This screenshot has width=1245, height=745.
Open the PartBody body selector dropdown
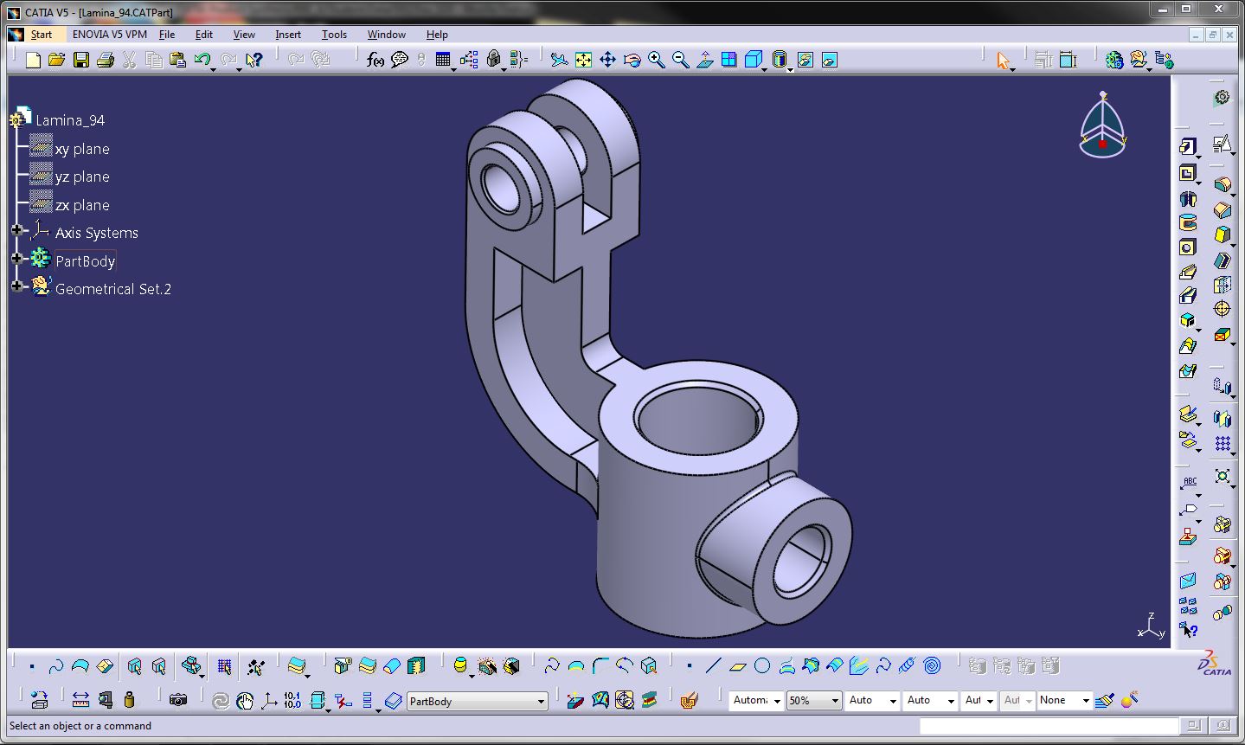point(541,701)
